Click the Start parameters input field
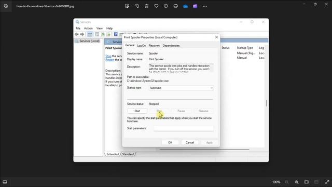The height and width of the screenshot is (187, 332). (x=184, y=128)
